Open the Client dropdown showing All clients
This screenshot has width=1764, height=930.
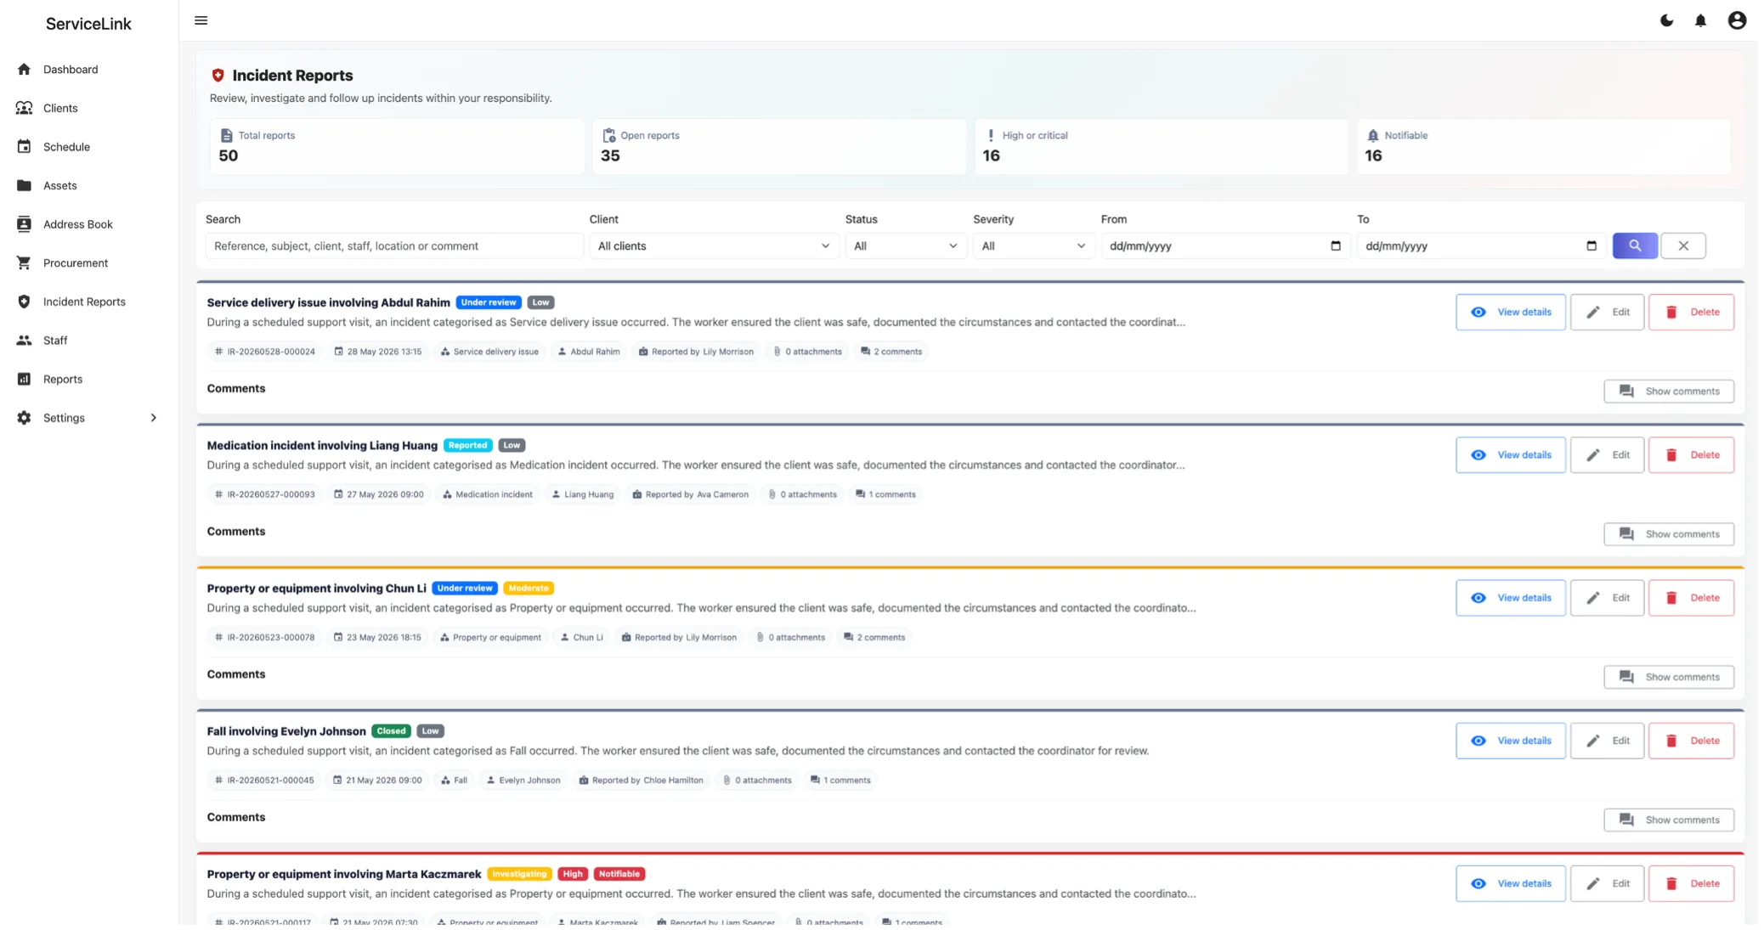[x=714, y=245]
